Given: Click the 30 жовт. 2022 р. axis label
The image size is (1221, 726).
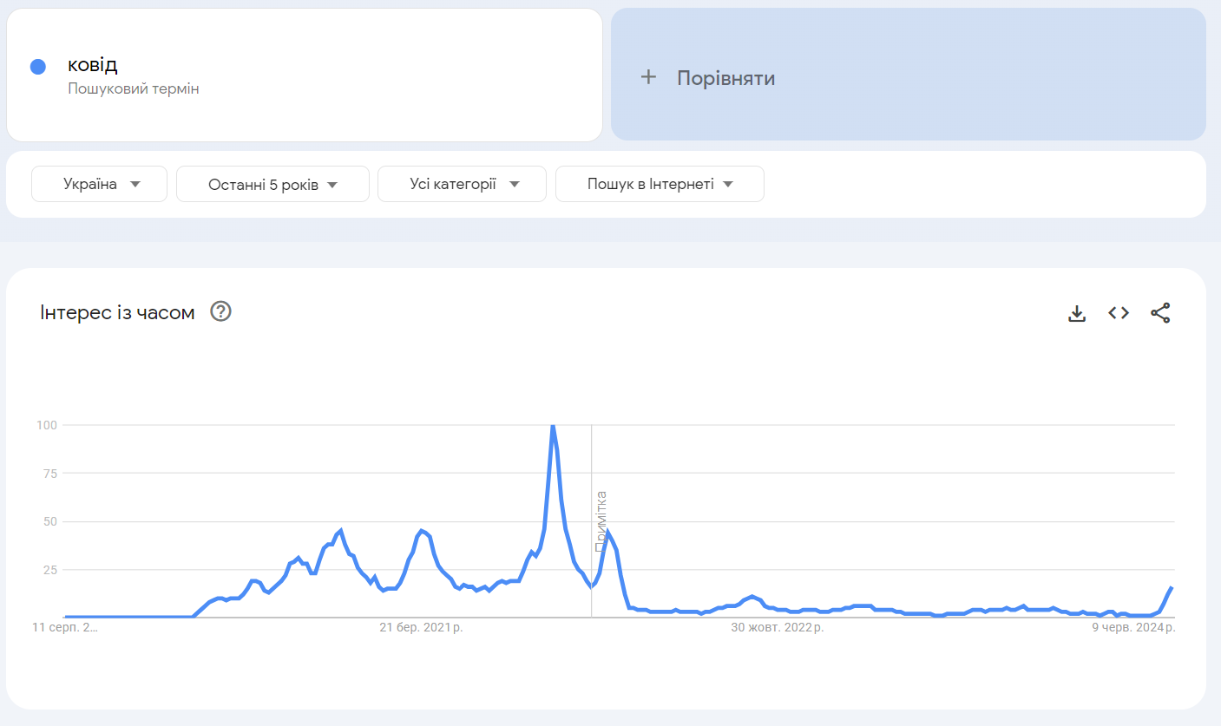Looking at the screenshot, I should click(x=777, y=627).
